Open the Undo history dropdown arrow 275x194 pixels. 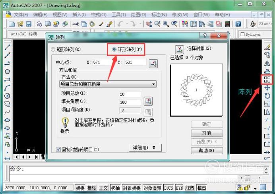pos(127,24)
